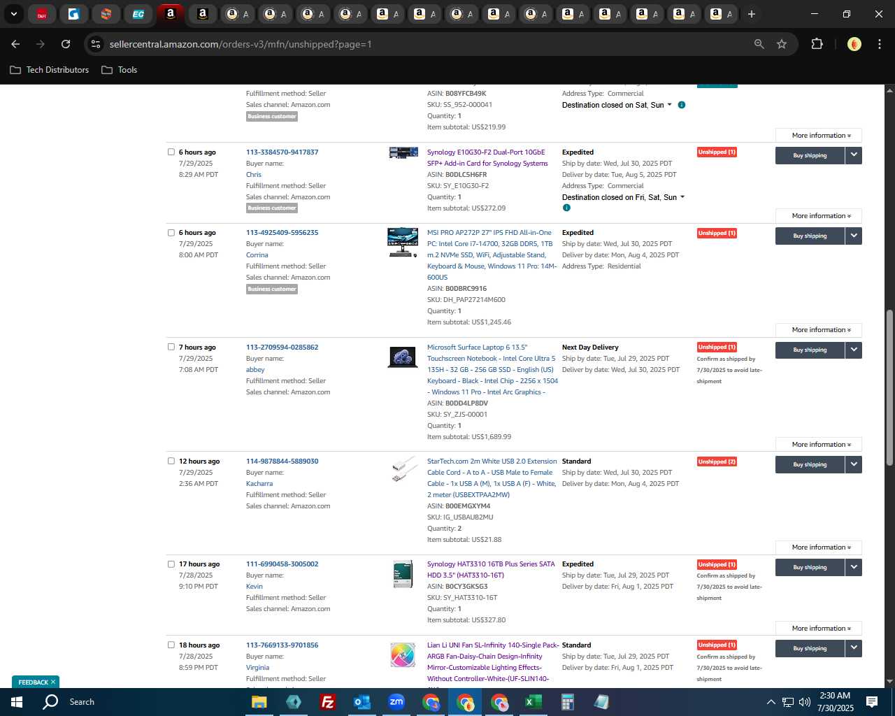Open Buy shipping dropdown for Surface Laptop order
The height and width of the screenshot is (716, 895).
point(854,350)
